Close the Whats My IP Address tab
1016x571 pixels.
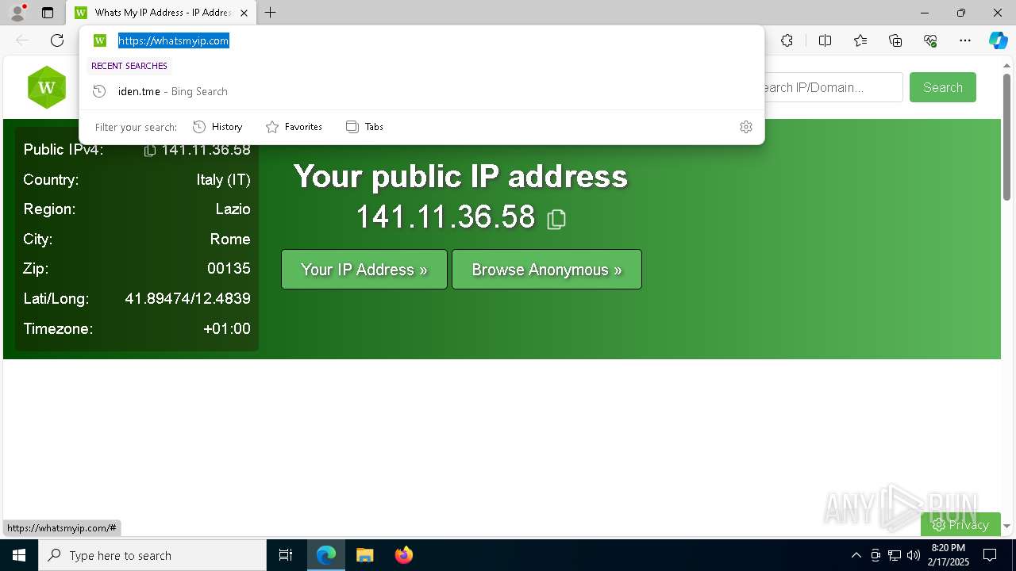(244, 13)
